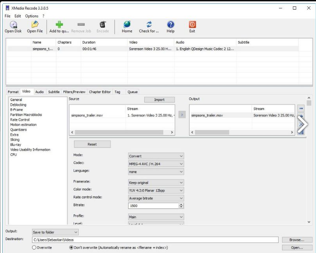Click the Check for updates icon
316x253 pixels.
click(149, 25)
